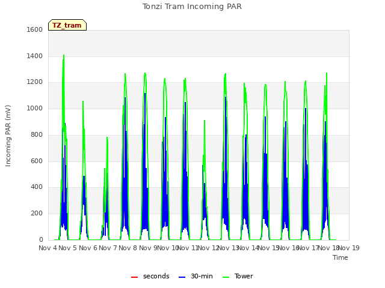This screenshot has width=385, height=288.
Task: Click the Nov 19 x-axis tick label
Action: coord(349,248)
